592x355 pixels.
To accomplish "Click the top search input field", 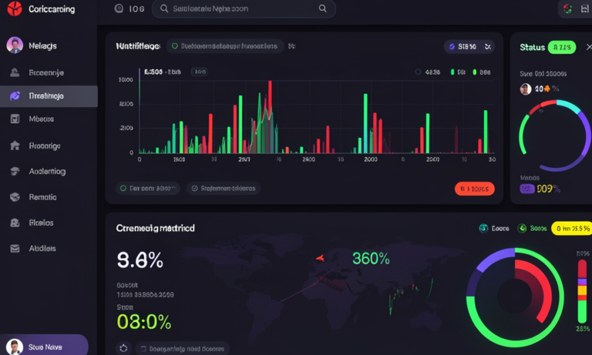I will [243, 9].
